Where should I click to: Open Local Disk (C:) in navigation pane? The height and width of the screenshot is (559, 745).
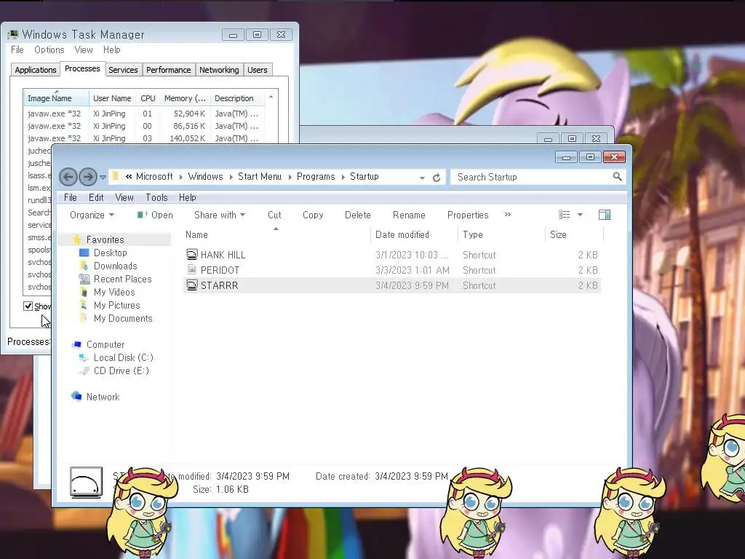[124, 357]
